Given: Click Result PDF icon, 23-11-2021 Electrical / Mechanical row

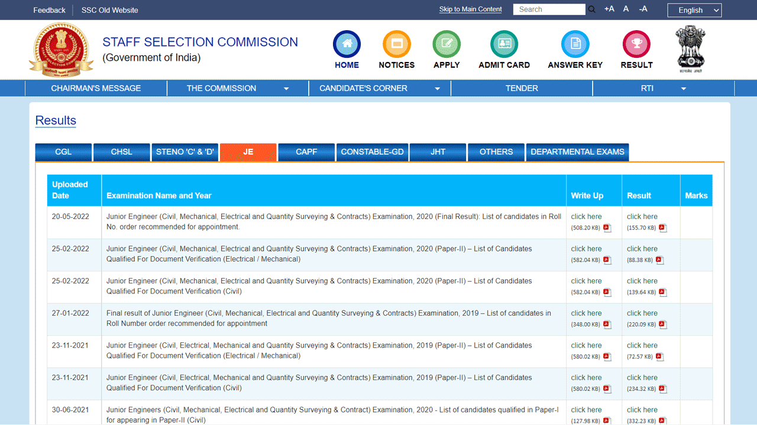Looking at the screenshot, I should tap(659, 357).
